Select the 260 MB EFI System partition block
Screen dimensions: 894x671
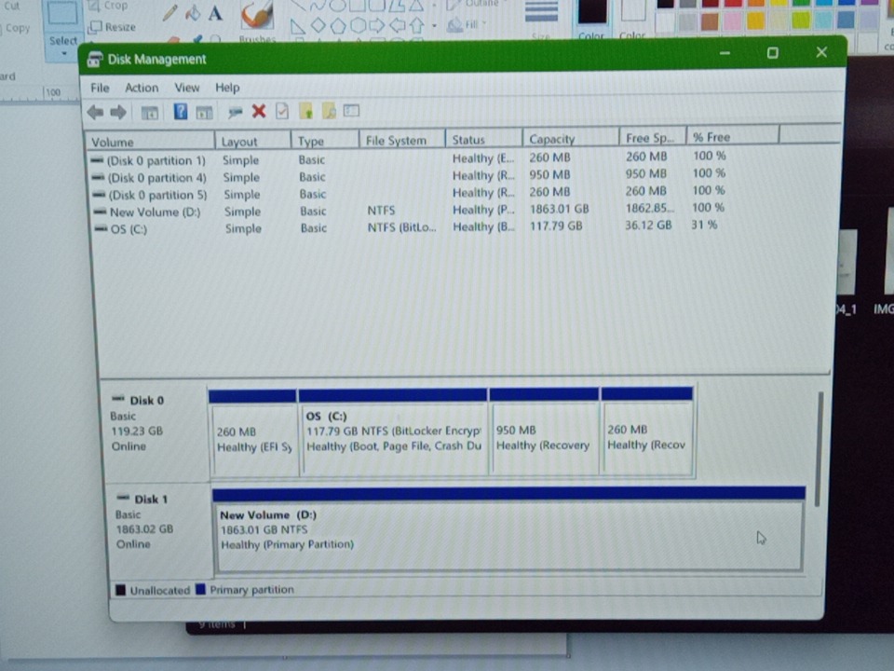(253, 432)
